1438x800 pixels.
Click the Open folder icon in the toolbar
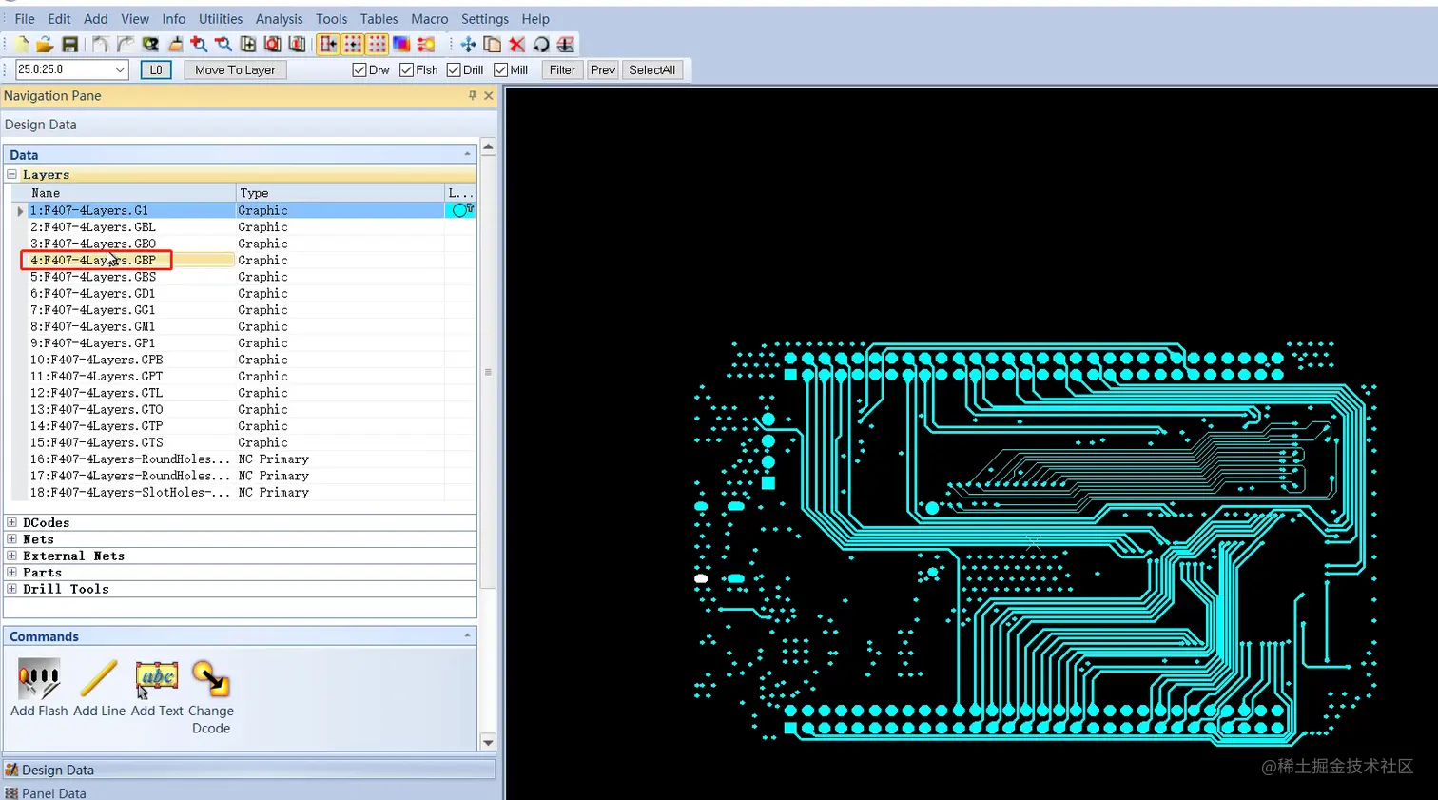click(45, 44)
